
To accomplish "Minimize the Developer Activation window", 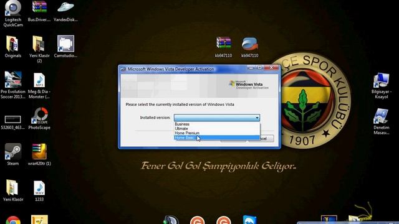I will tap(251, 68).
